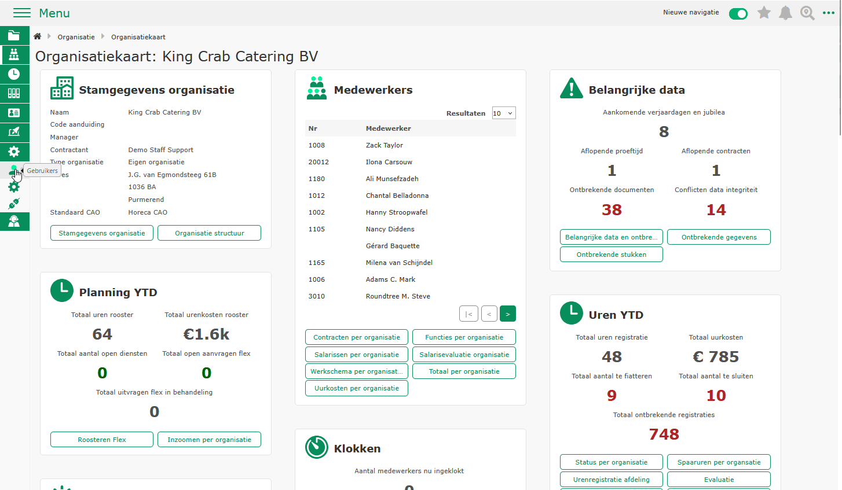
Task: Click the koppelingen plug icon in the sidebar
Action: (x=14, y=203)
